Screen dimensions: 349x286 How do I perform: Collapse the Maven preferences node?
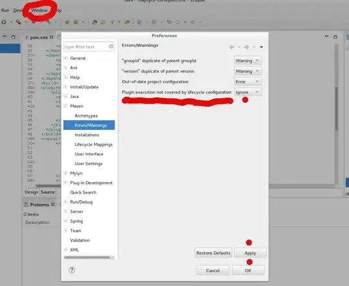66,106
